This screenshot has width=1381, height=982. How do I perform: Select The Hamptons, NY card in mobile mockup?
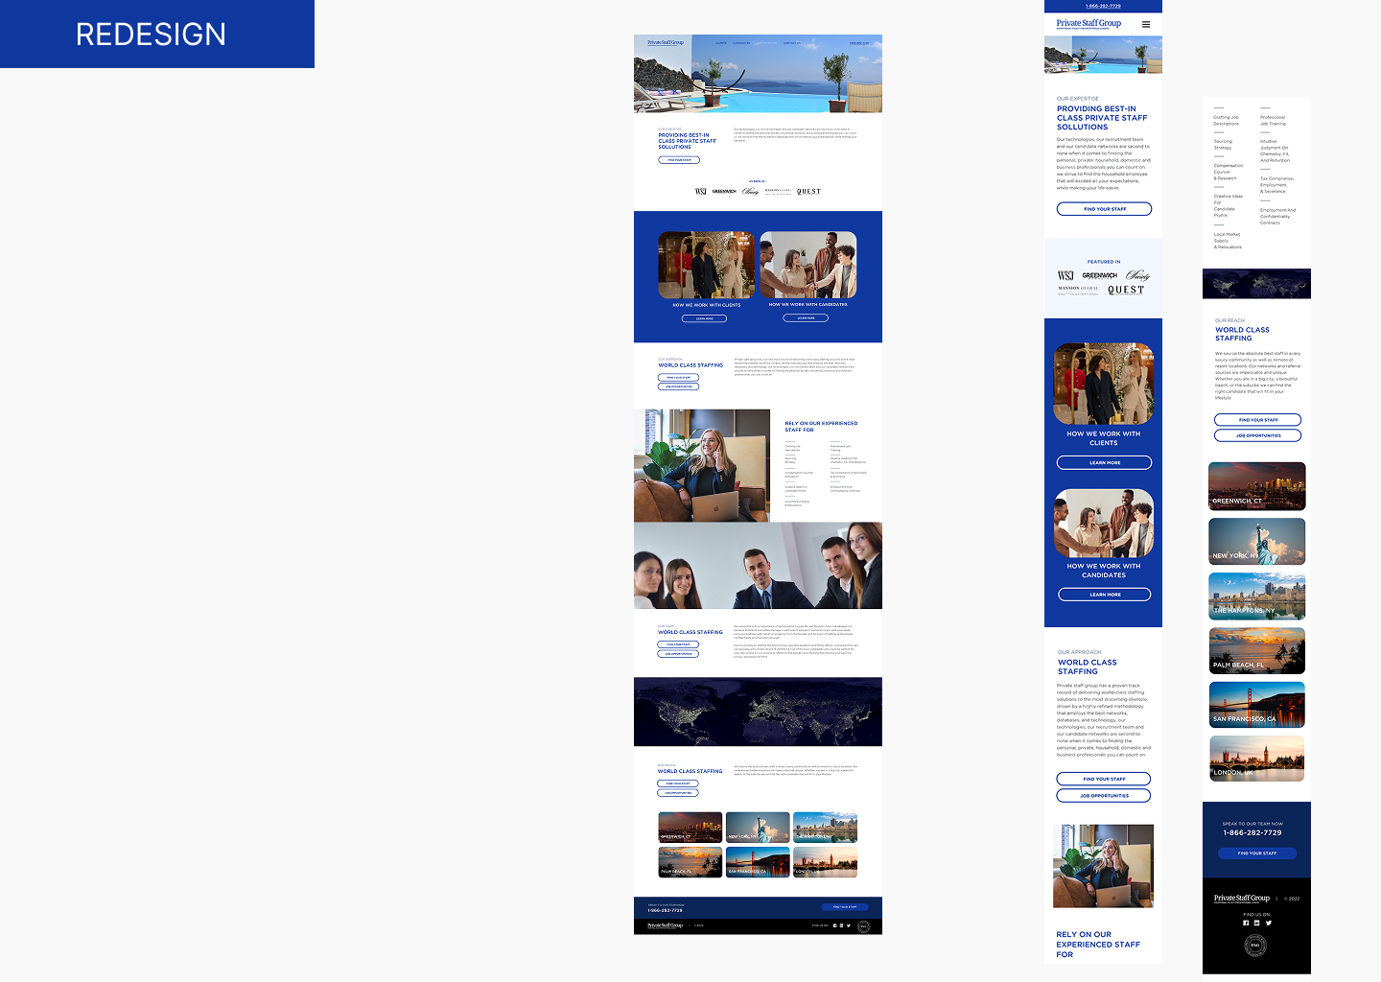point(1257,596)
